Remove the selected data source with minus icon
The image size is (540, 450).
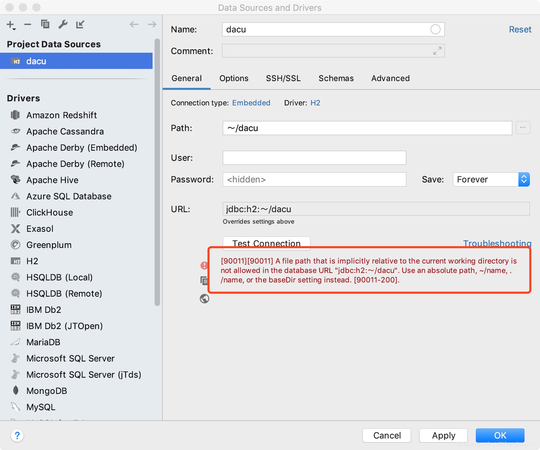tap(28, 24)
